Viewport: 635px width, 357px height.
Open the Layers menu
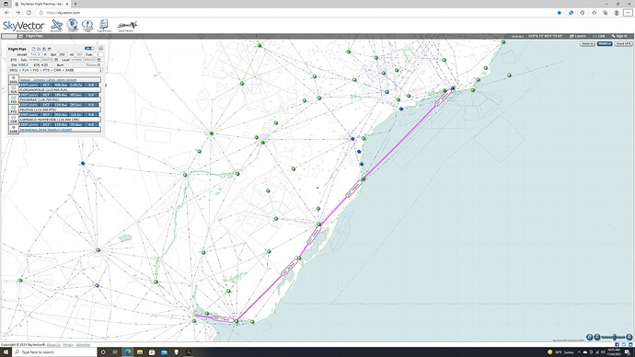pos(578,36)
